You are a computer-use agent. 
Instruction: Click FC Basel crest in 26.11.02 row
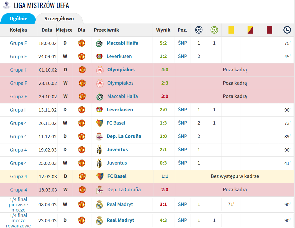point(99,123)
